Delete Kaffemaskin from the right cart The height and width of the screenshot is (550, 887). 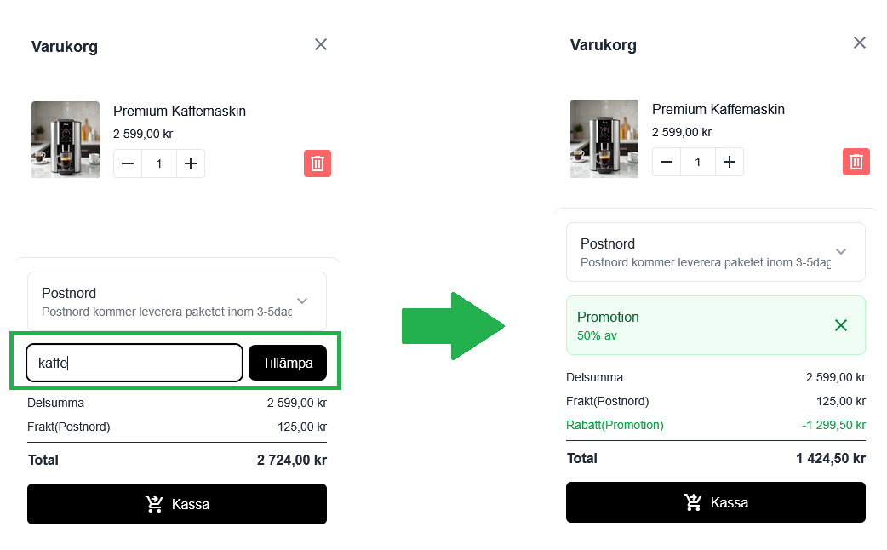[856, 162]
